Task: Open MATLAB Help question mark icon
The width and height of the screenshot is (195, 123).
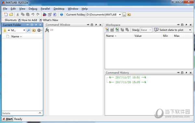Action: tap(61, 15)
